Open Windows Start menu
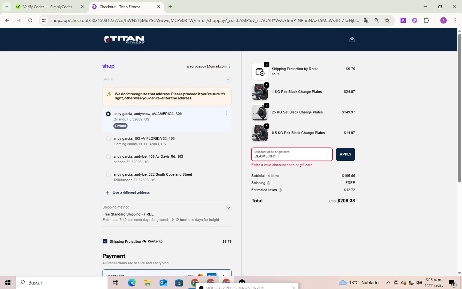Screen dimensions: 462x289 click(8, 283)
